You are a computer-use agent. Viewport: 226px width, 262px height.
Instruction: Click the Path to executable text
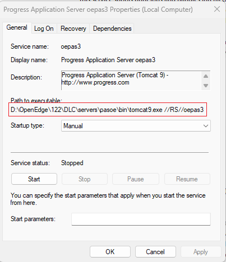coord(107,110)
